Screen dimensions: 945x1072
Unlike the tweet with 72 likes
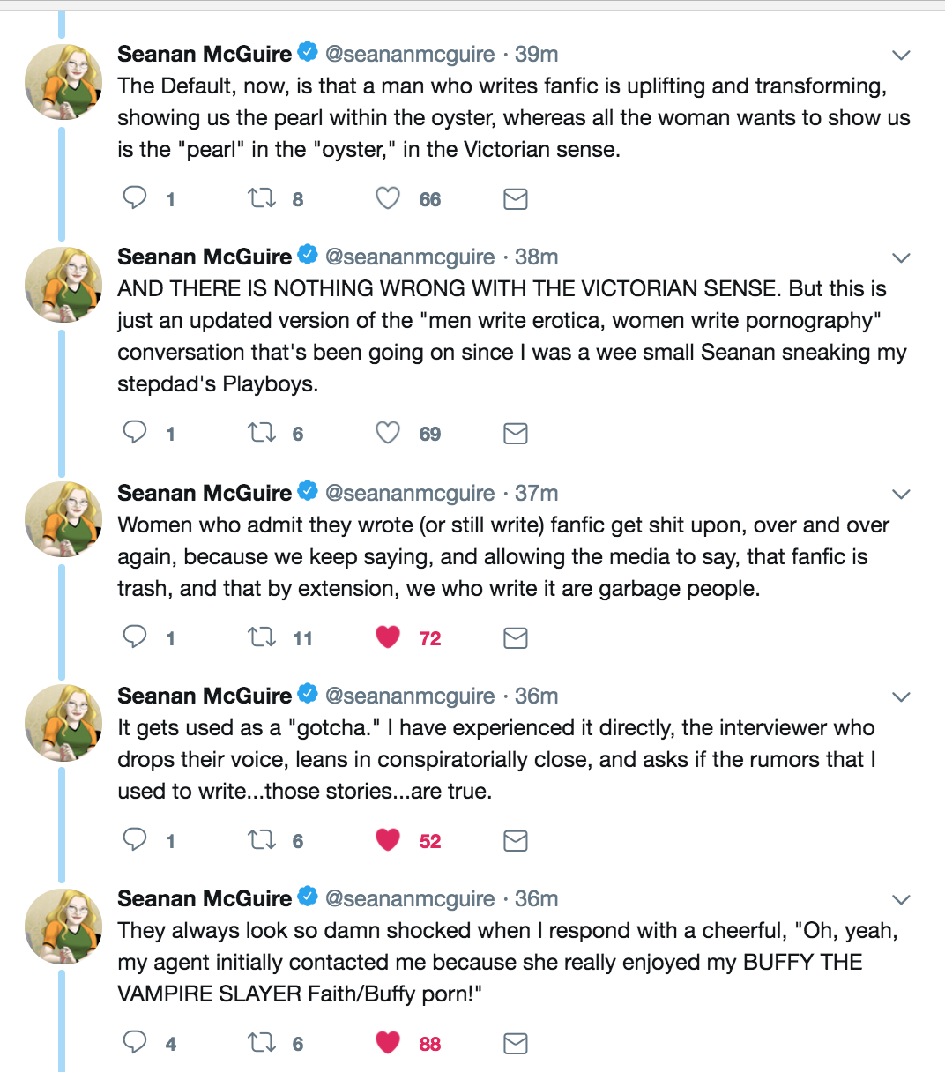coord(388,636)
